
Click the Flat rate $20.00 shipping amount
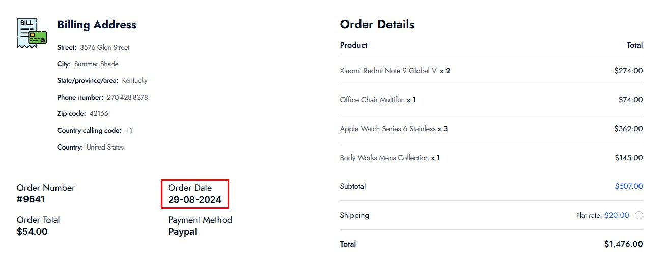click(617, 215)
